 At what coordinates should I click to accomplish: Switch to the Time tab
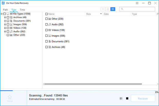(22, 10)
